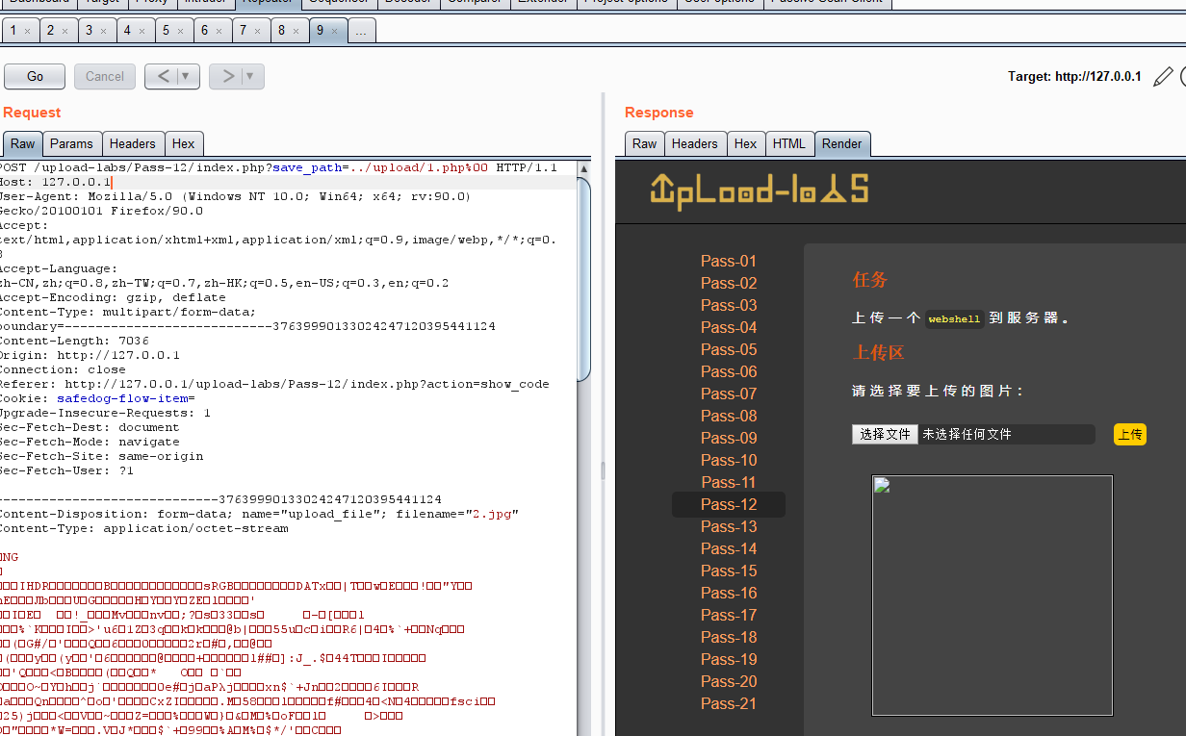The height and width of the screenshot is (736, 1186).
Task: Close Repeater tab 5 with its x
Action: 181,32
